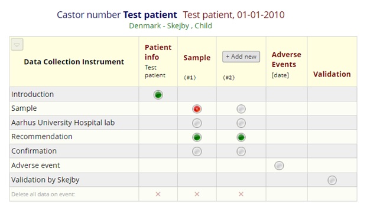Open Aarhus University Hospital lab icon for #2
380x221 pixels.
pyautogui.click(x=241, y=123)
